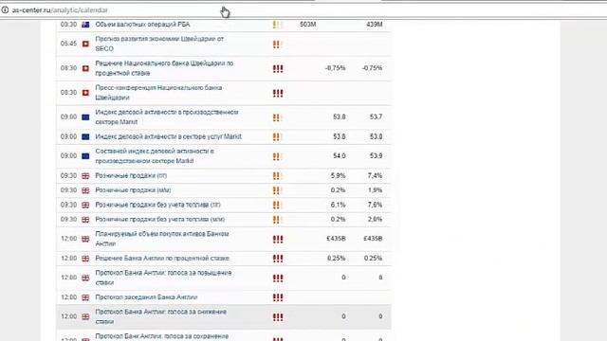The width and height of the screenshot is (607, 341).
Task: Select time 06:45 on SECO forecast row
Action: 68,44
